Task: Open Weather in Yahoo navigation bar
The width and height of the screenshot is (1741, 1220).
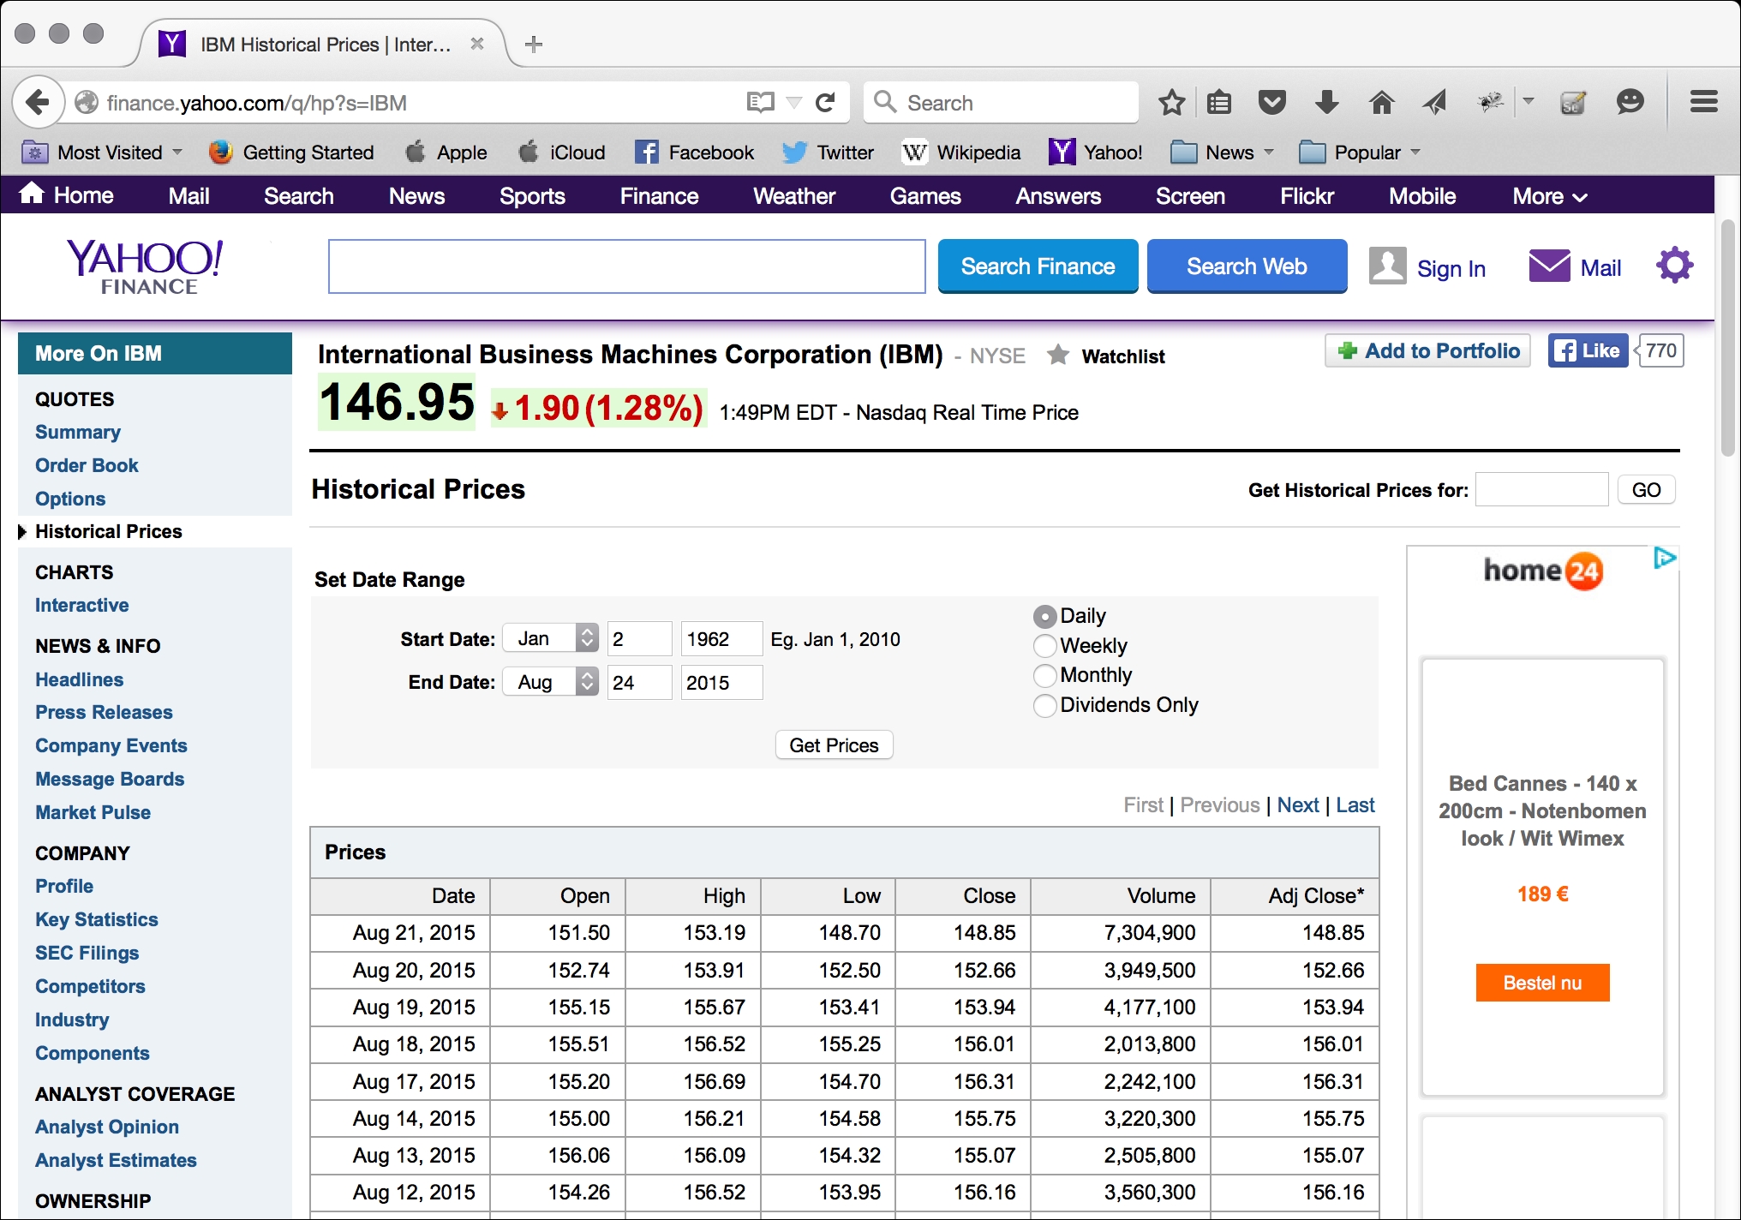Action: coord(793,196)
